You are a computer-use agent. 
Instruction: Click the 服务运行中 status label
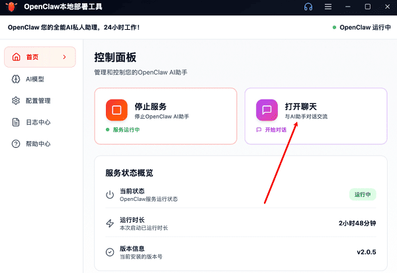[126, 130]
